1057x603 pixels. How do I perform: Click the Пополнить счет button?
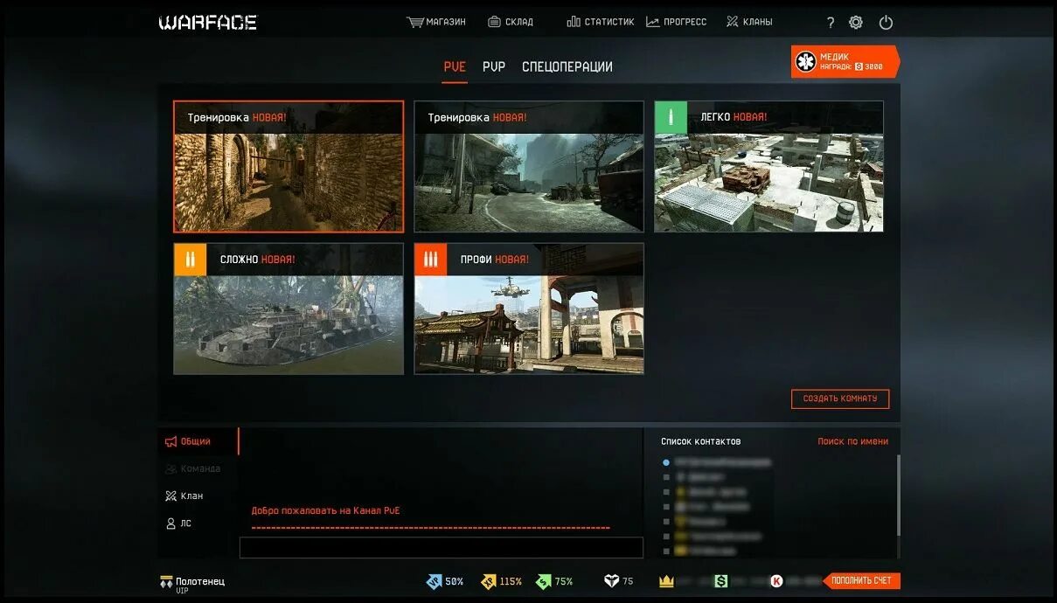point(861,581)
